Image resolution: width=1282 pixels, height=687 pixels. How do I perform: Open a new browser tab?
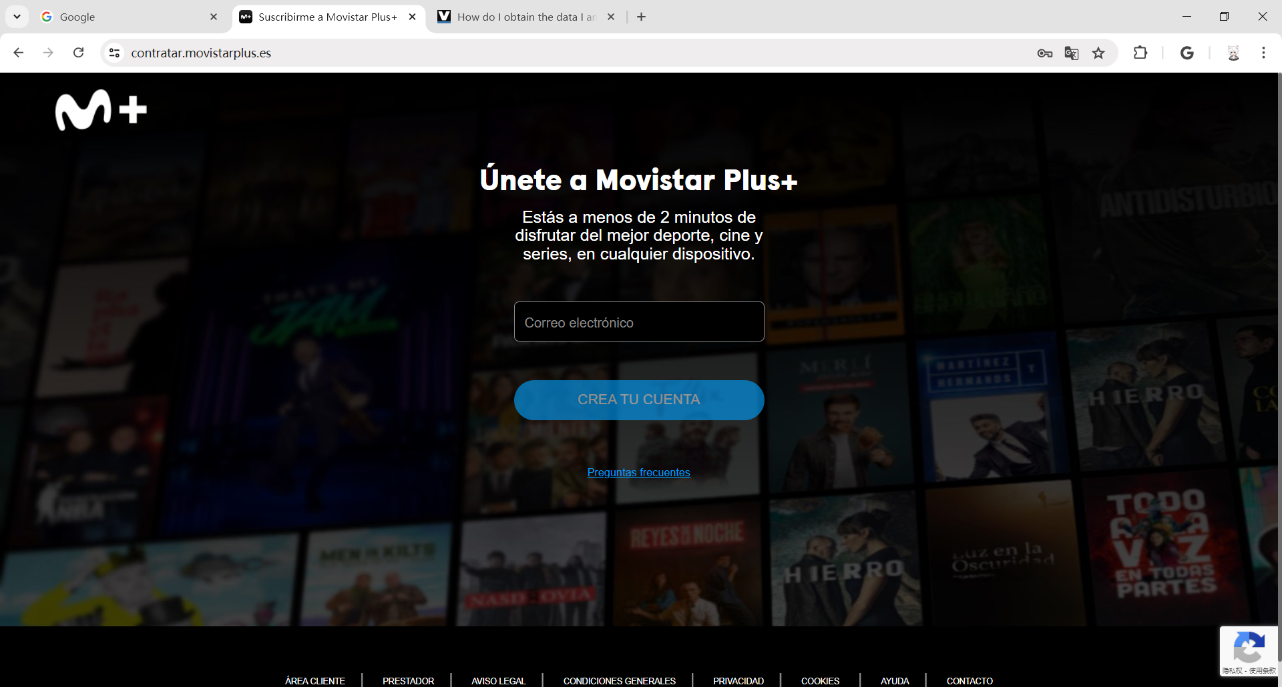coord(641,17)
